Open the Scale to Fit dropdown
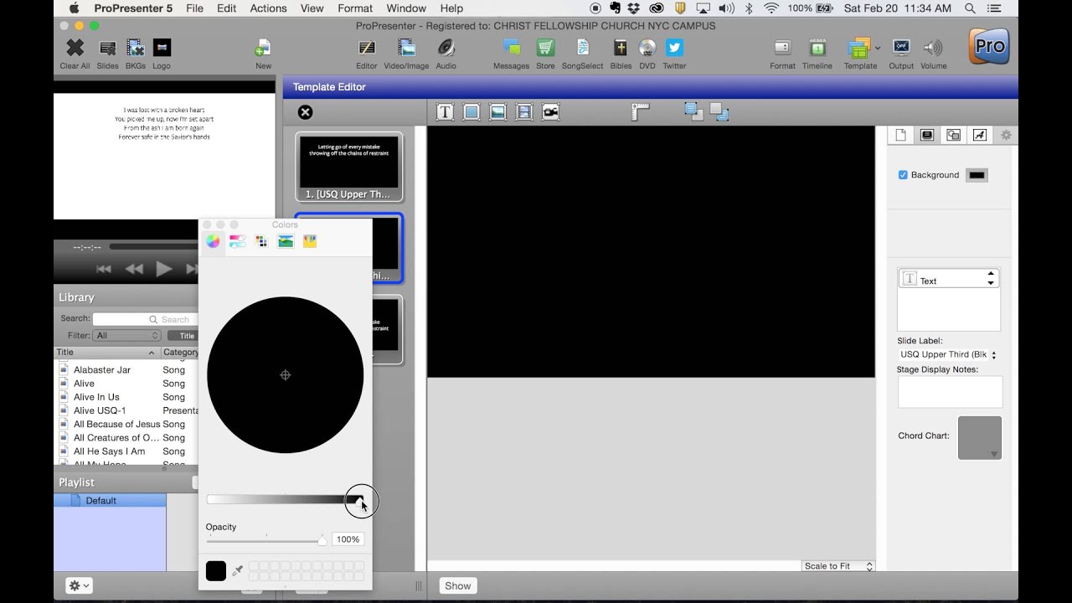The height and width of the screenshot is (603, 1072). tap(837, 566)
